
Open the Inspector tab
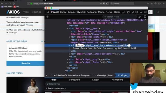tap(55, 12)
